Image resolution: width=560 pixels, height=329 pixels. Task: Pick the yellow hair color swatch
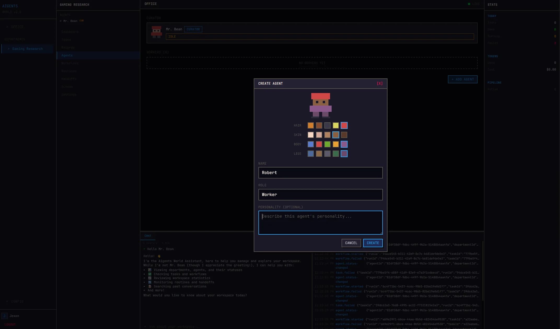pos(336,125)
